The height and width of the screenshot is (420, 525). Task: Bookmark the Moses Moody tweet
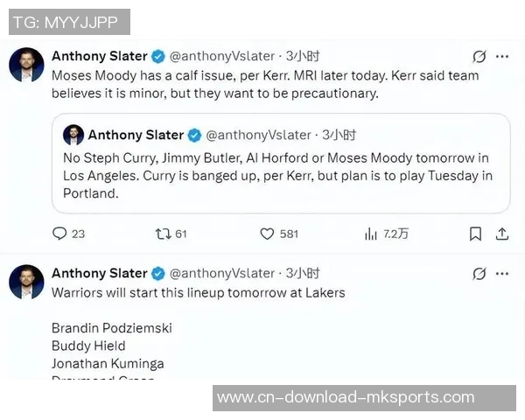(475, 234)
